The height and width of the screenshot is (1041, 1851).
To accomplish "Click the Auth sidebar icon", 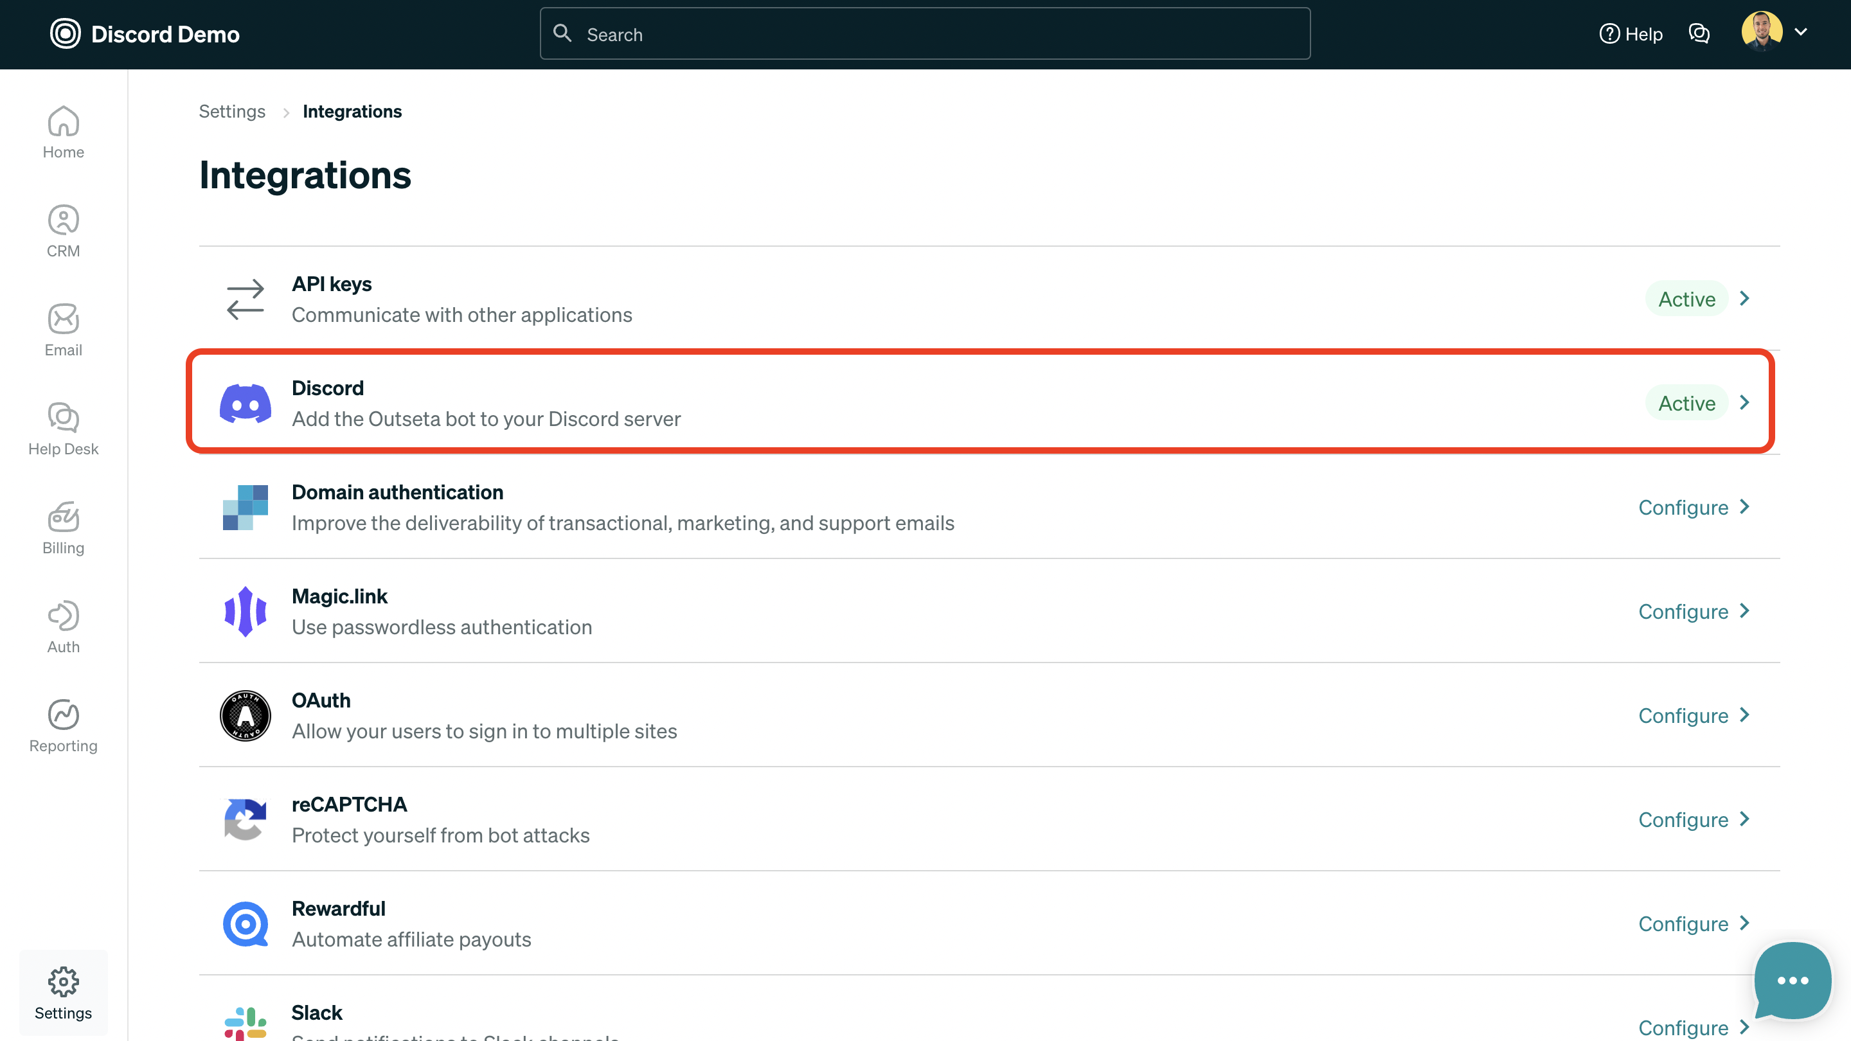I will (63, 627).
